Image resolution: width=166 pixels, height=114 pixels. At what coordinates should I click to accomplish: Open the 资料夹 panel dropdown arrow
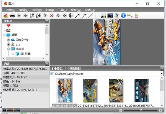point(47,21)
